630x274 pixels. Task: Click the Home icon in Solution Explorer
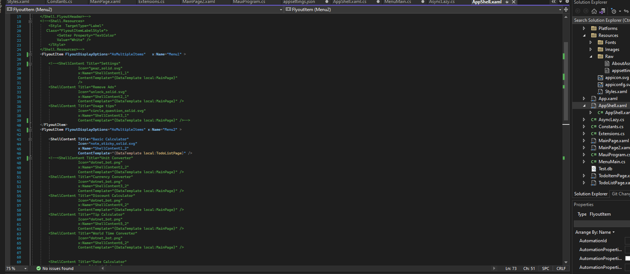(594, 11)
